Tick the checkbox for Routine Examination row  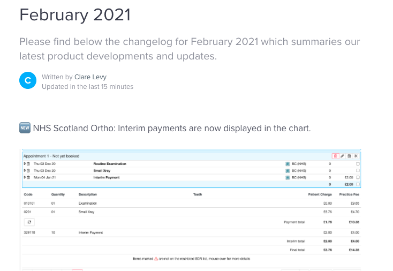click(x=358, y=163)
